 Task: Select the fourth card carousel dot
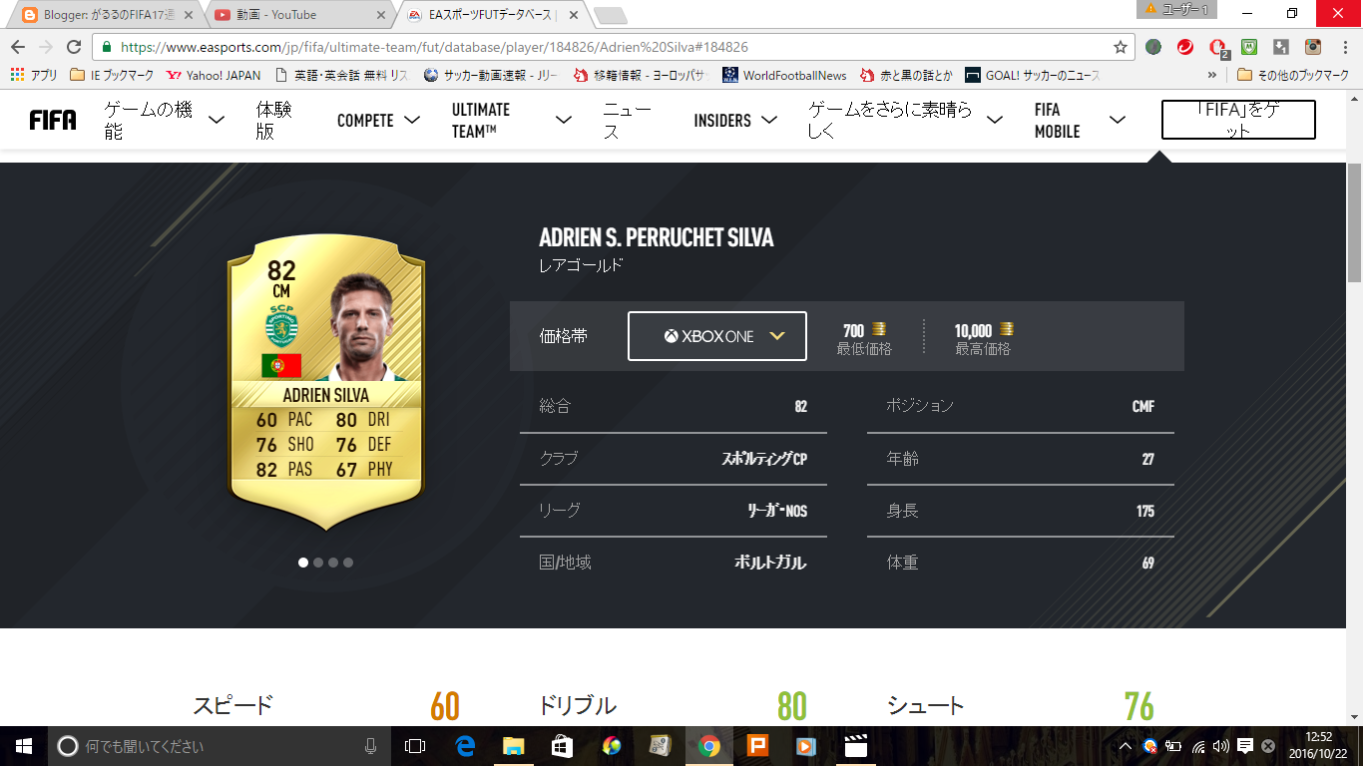pos(348,563)
